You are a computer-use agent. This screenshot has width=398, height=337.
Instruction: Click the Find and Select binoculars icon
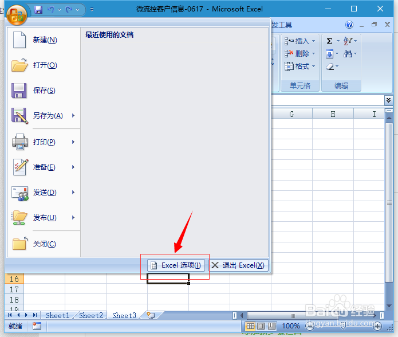click(348, 53)
